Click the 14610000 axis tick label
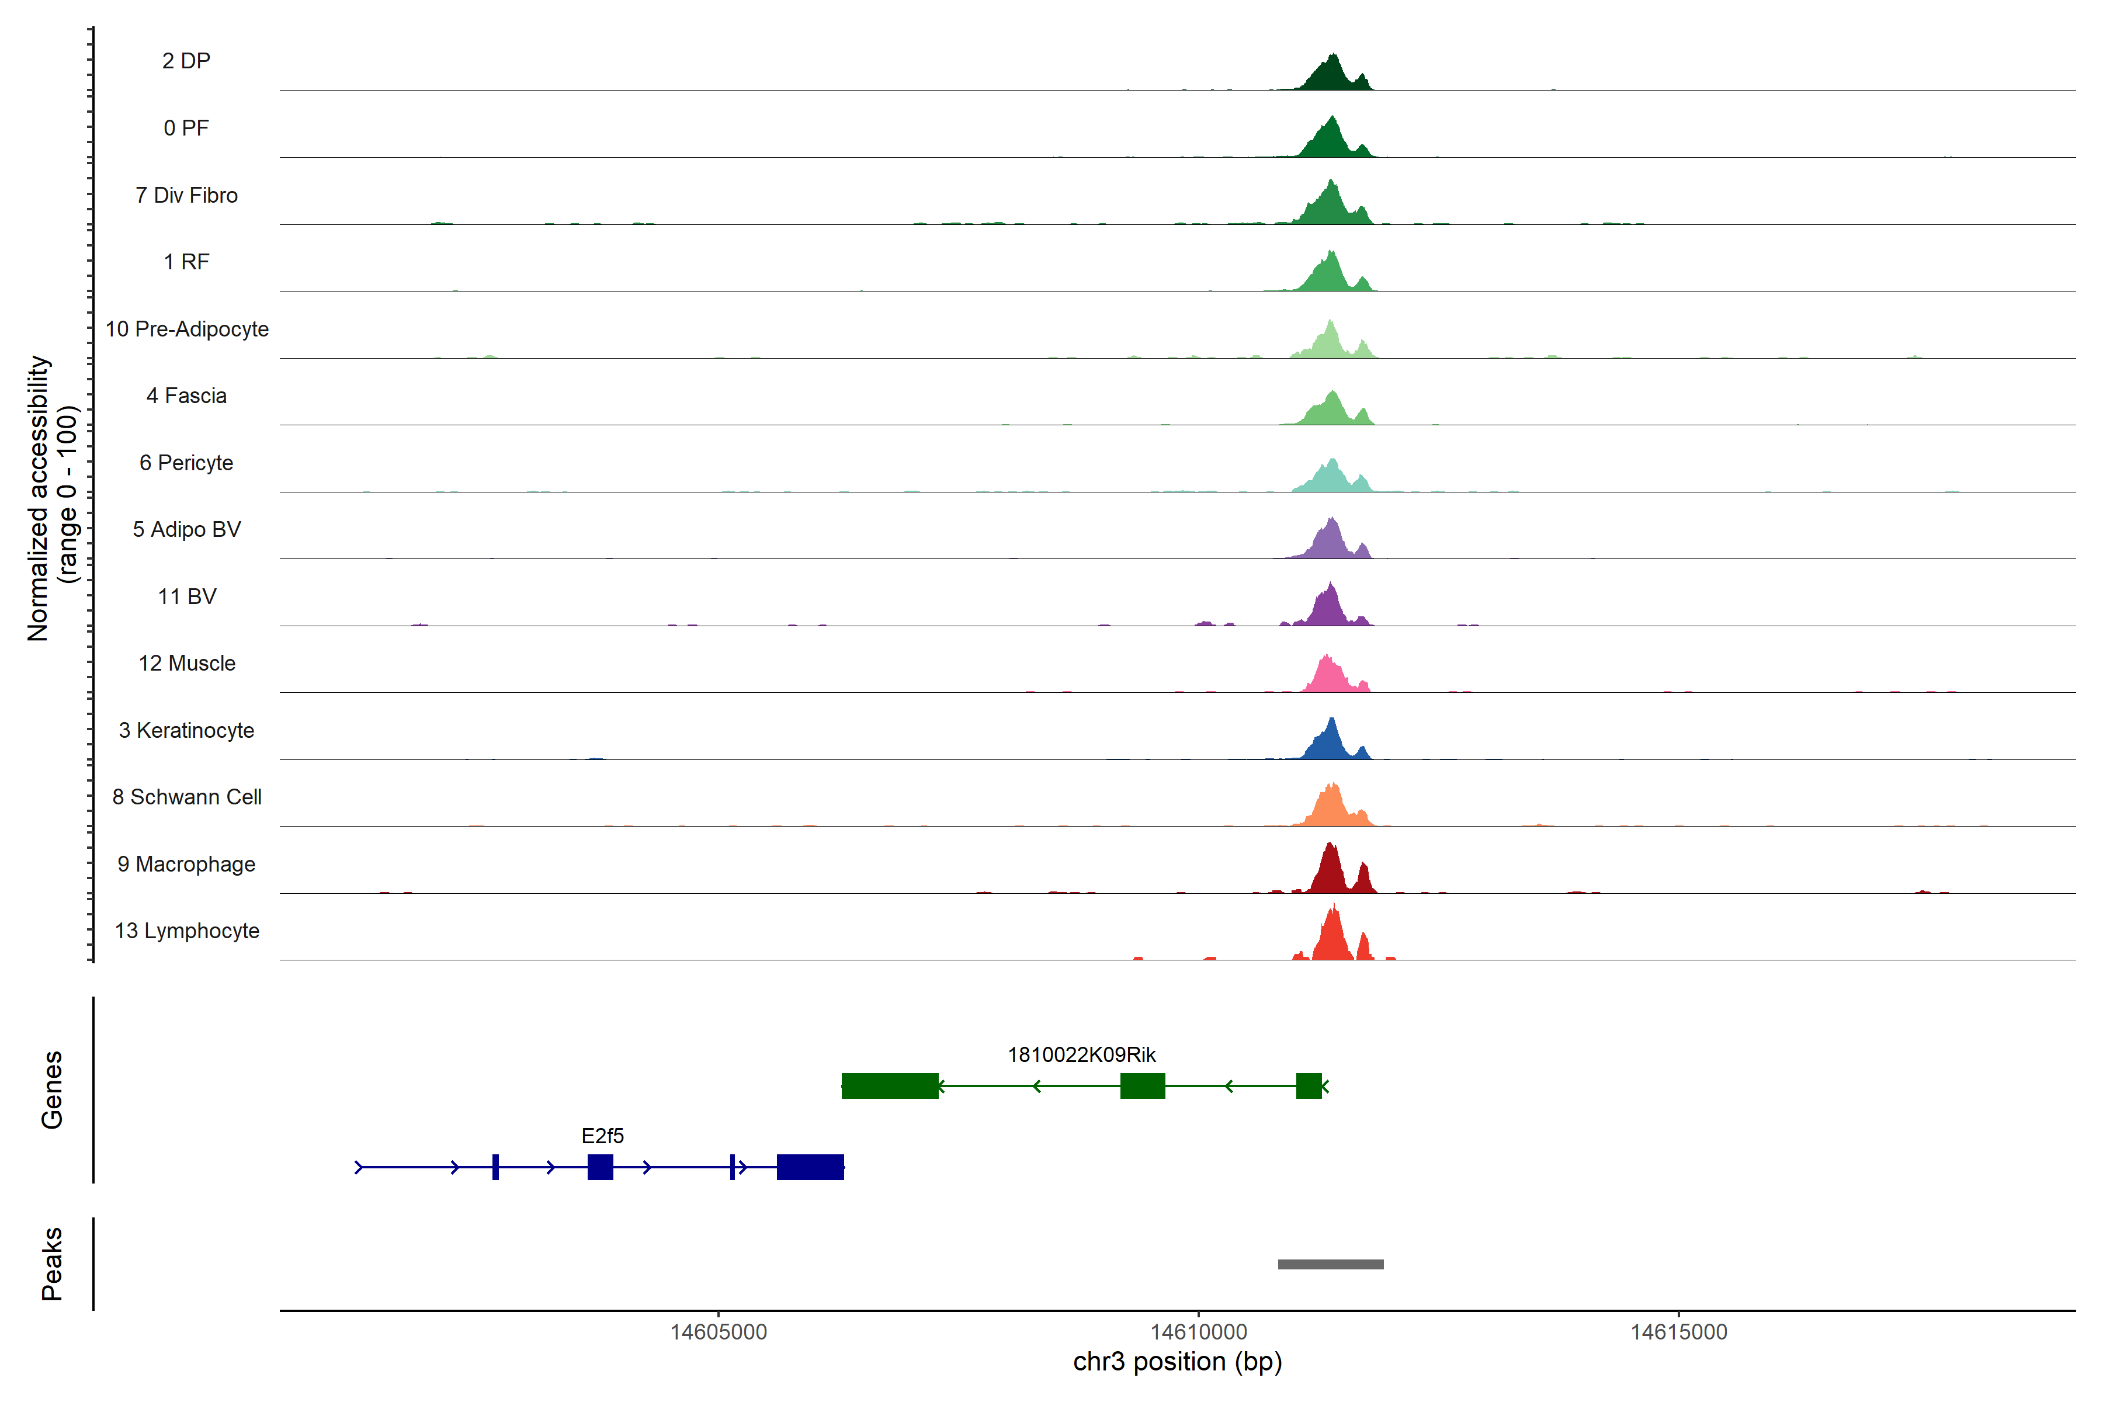2103x1402 pixels. coord(1198,1331)
